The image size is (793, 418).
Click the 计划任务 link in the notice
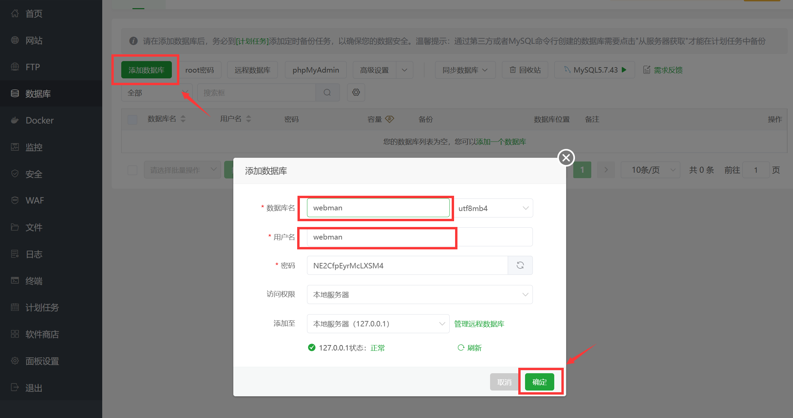[x=252, y=41]
